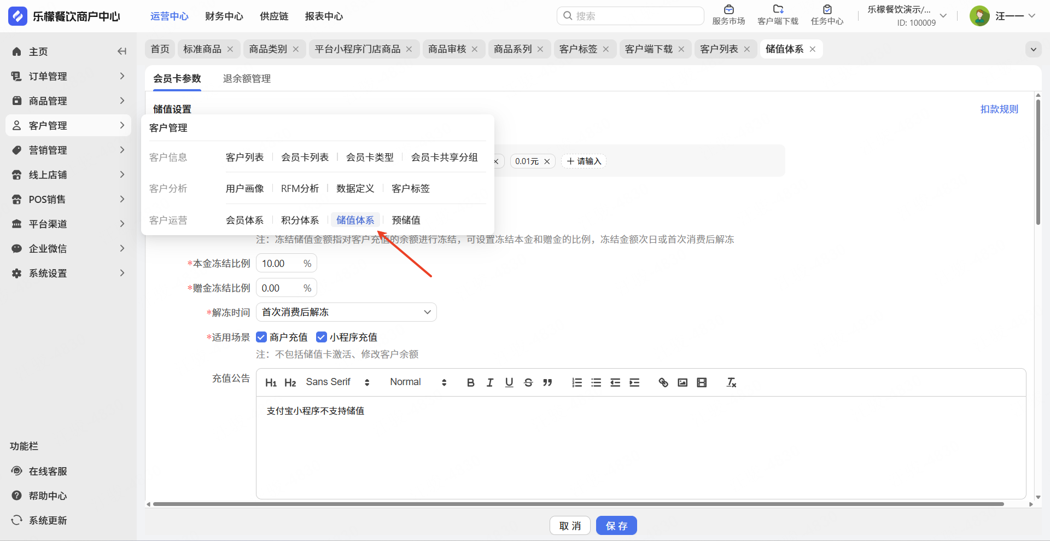The image size is (1050, 541).
Task: Open 报表中心 top menu
Action: pos(324,16)
